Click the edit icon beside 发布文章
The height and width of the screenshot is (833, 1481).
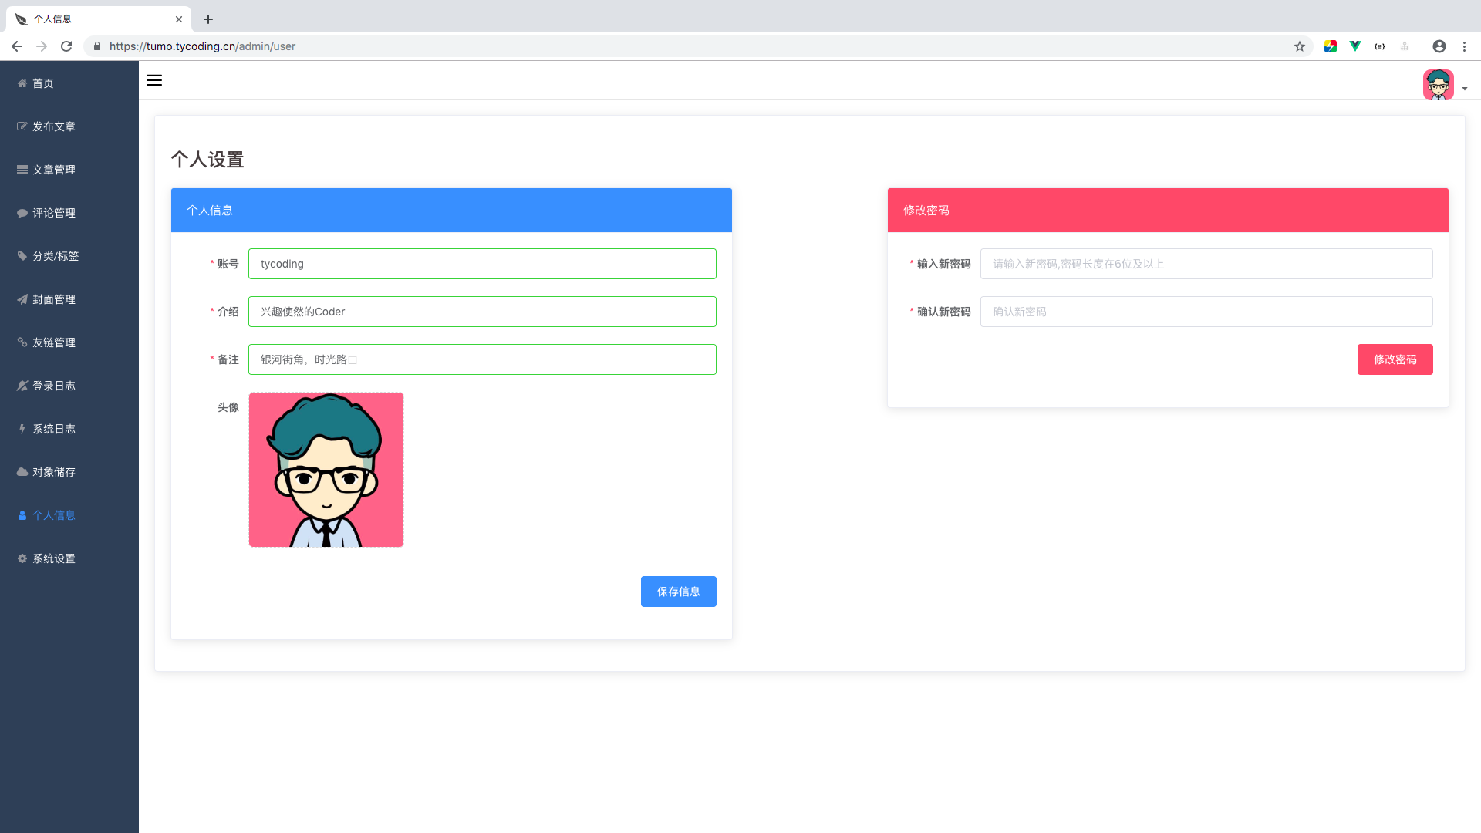pos(22,126)
